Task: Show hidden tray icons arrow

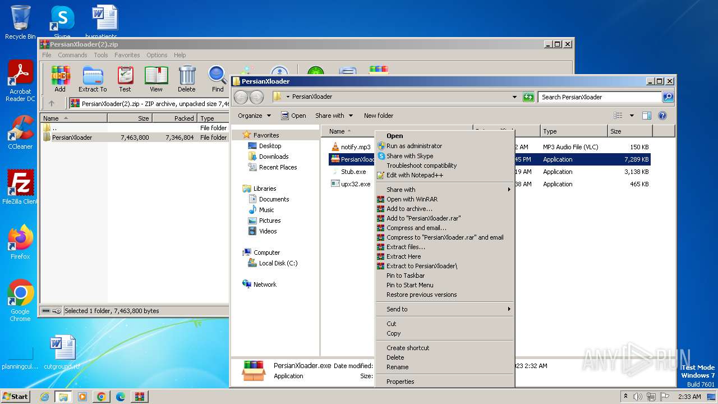Action: click(625, 397)
